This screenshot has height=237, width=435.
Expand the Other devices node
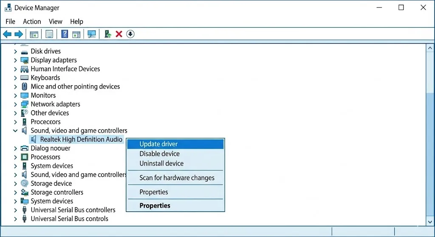click(x=16, y=113)
